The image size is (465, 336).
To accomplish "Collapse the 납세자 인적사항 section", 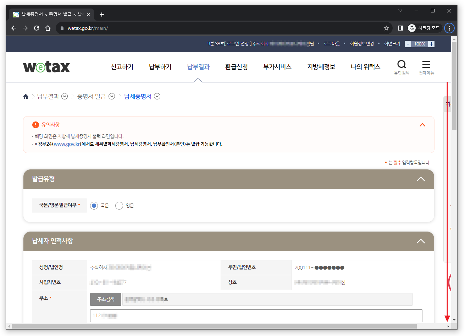I will pyautogui.click(x=421, y=241).
